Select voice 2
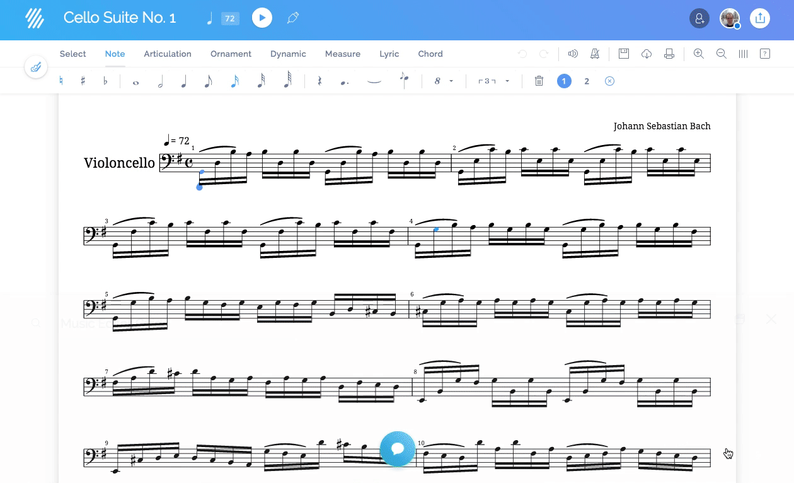This screenshot has height=483, width=794. pyautogui.click(x=587, y=81)
